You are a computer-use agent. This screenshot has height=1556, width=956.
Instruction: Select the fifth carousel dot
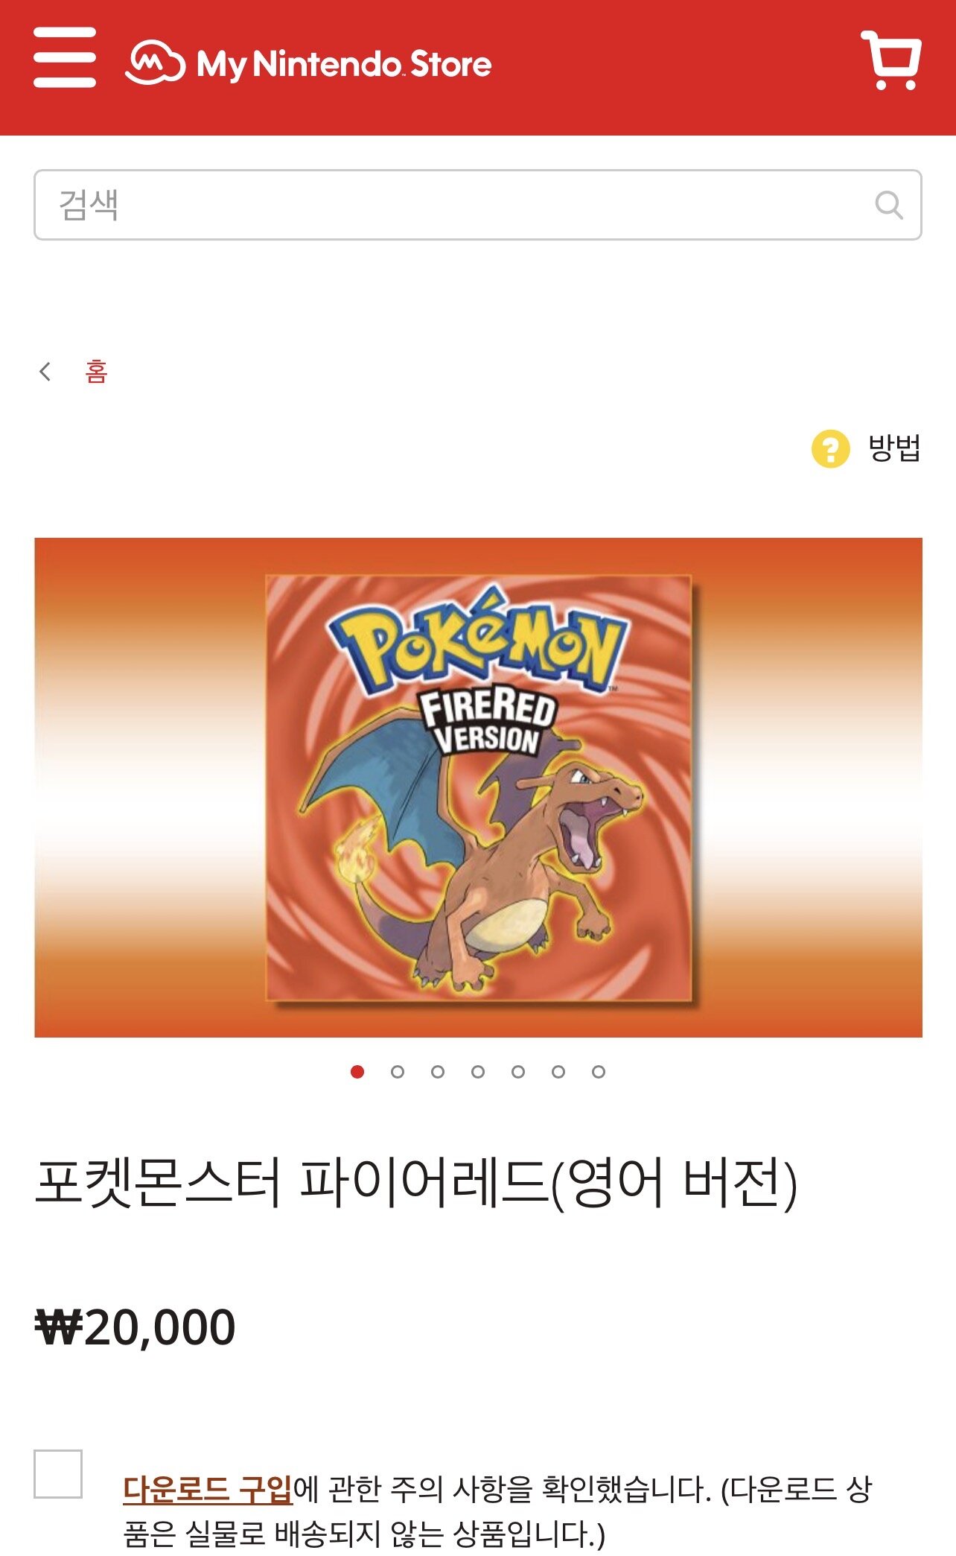pos(518,1071)
